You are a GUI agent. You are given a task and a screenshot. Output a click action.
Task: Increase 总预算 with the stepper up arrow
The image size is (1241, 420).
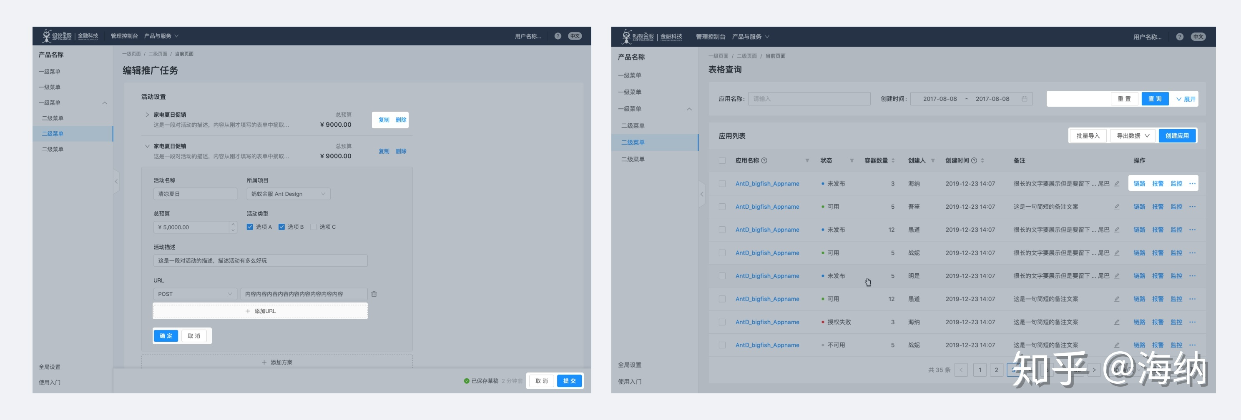coord(233,224)
